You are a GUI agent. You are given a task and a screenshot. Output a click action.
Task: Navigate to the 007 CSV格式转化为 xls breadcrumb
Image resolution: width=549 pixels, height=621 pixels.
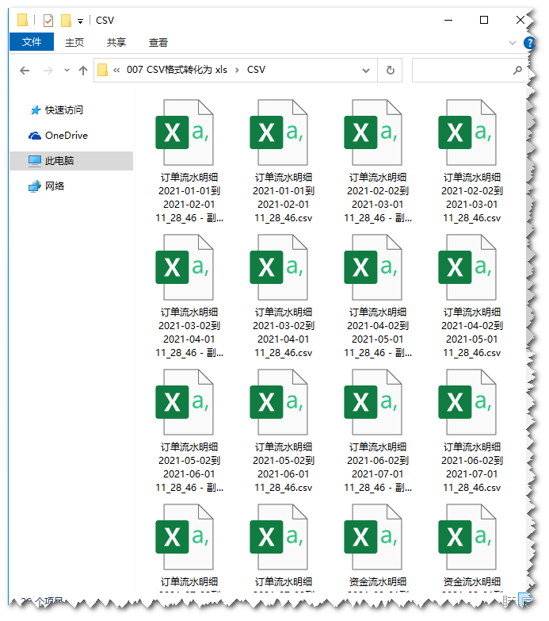177,70
